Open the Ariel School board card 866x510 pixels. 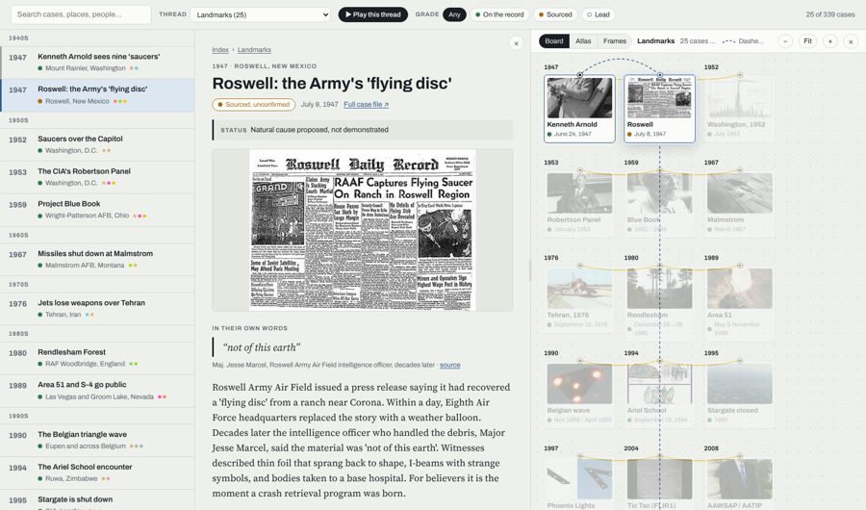[x=659, y=395]
